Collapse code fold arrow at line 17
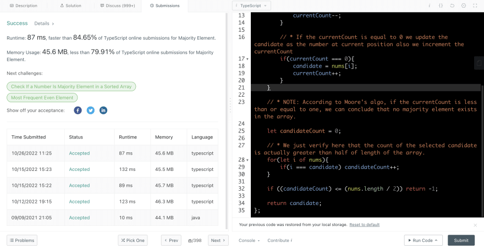 tap(248, 59)
